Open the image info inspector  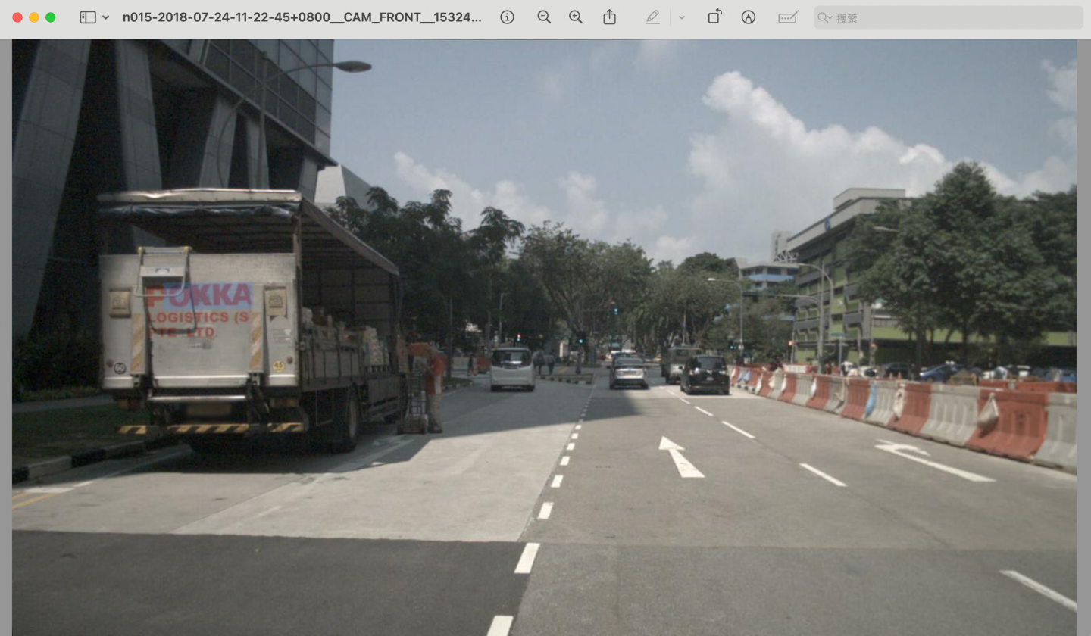pyautogui.click(x=508, y=17)
